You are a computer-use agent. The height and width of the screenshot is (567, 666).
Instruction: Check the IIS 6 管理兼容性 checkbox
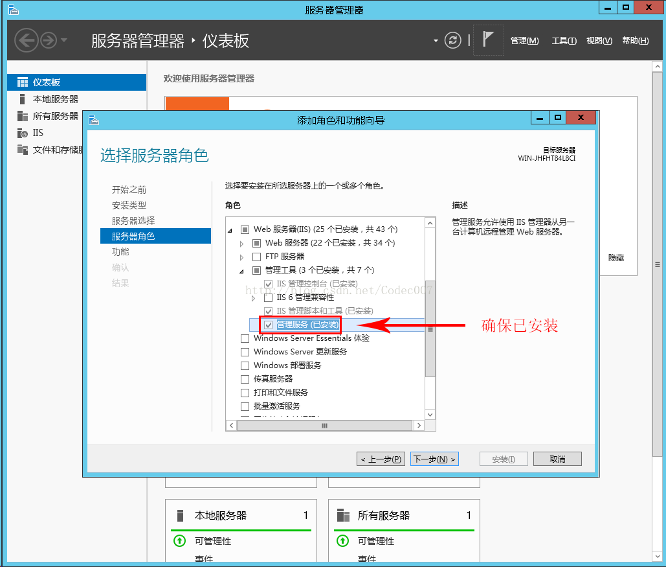(269, 297)
